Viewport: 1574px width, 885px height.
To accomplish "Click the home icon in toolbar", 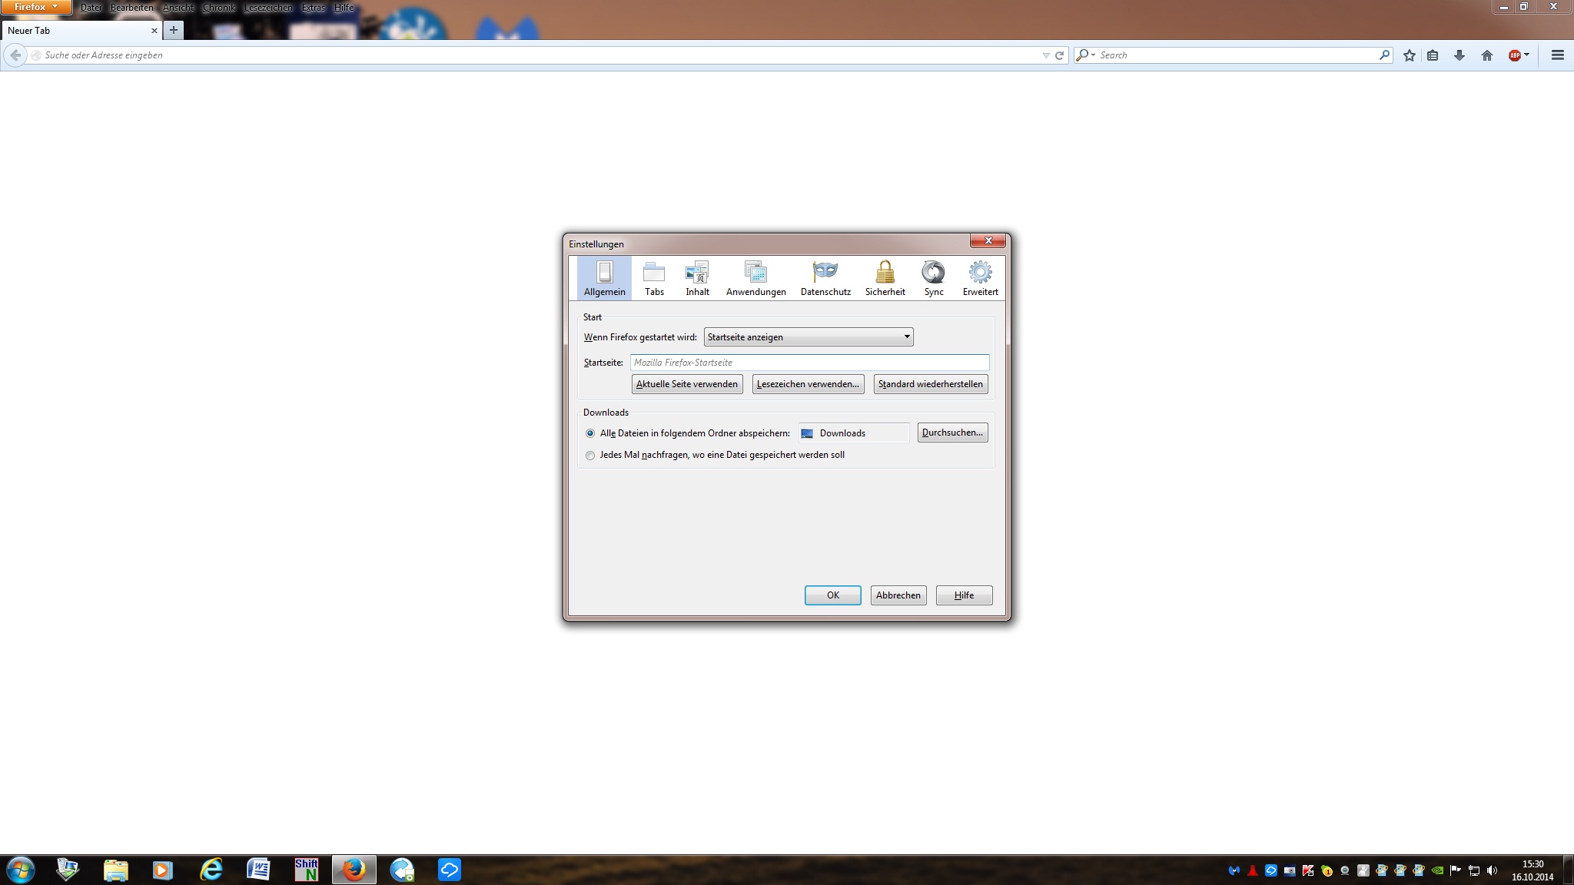I will pyautogui.click(x=1486, y=55).
